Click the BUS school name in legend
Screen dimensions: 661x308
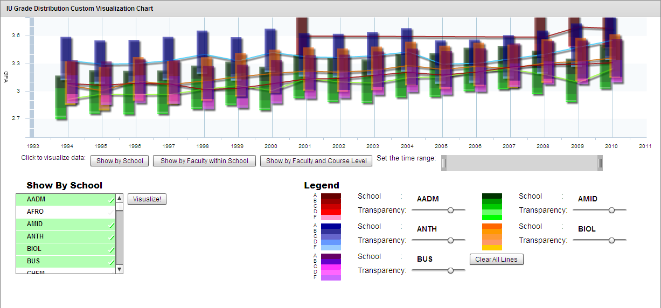(425, 259)
